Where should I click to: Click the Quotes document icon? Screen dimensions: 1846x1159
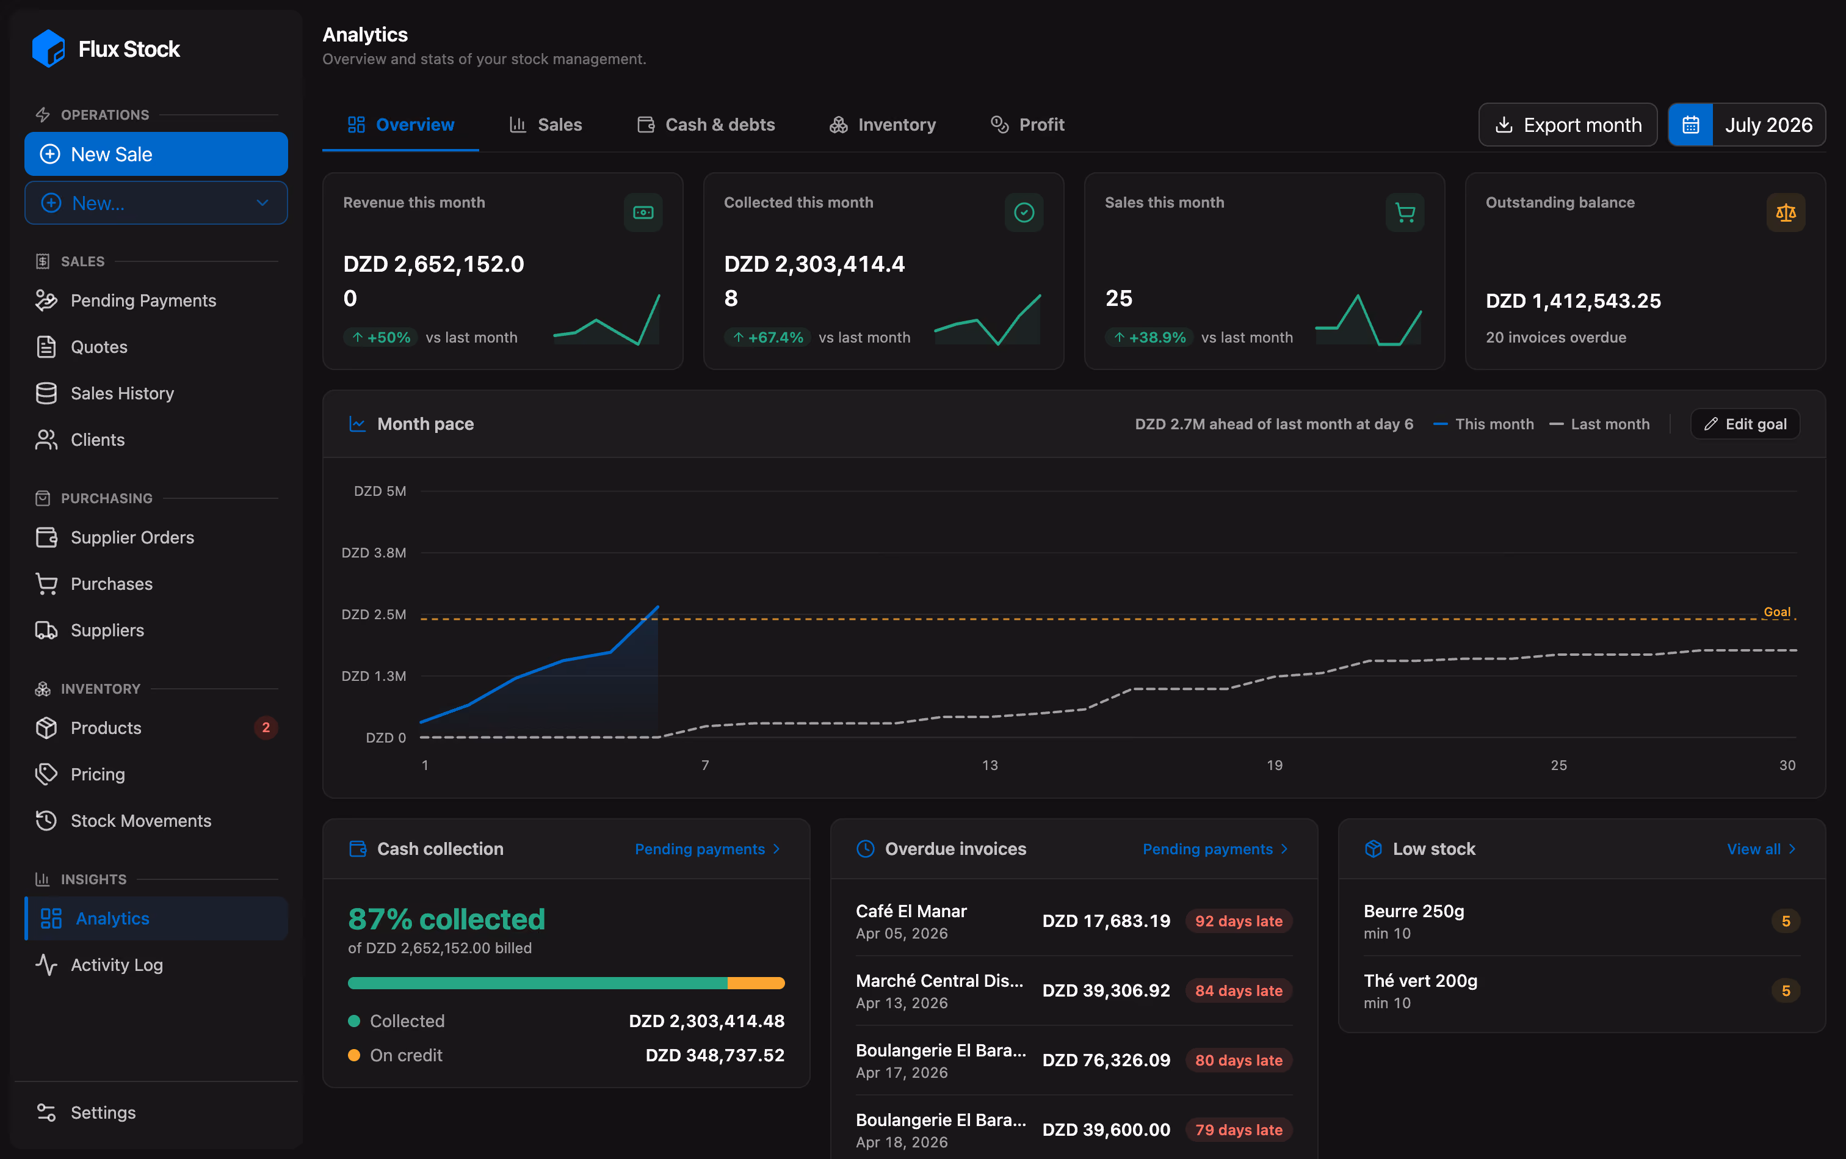click(47, 346)
